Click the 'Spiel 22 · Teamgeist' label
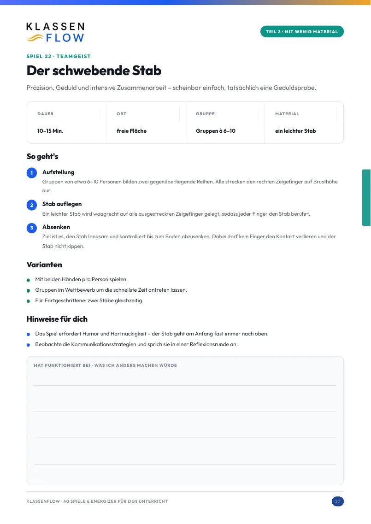The width and height of the screenshot is (371, 524). tap(59, 56)
